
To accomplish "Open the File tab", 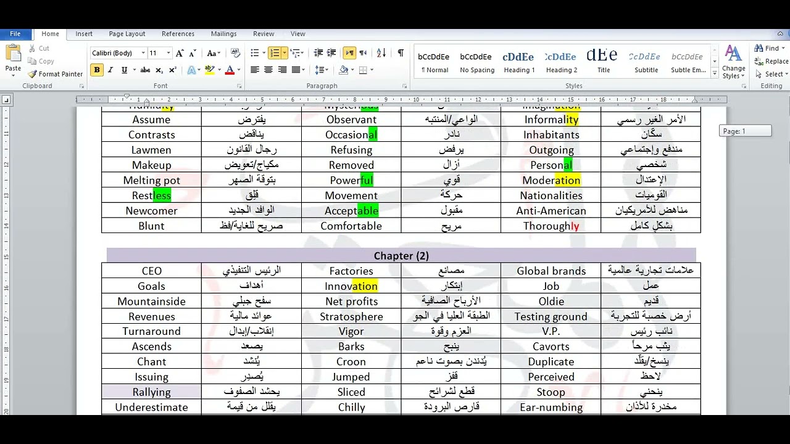I will pos(15,34).
